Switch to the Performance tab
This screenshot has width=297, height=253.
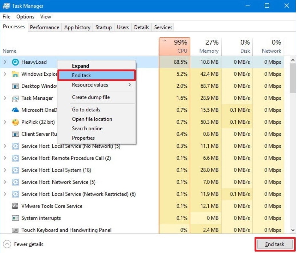(44, 27)
